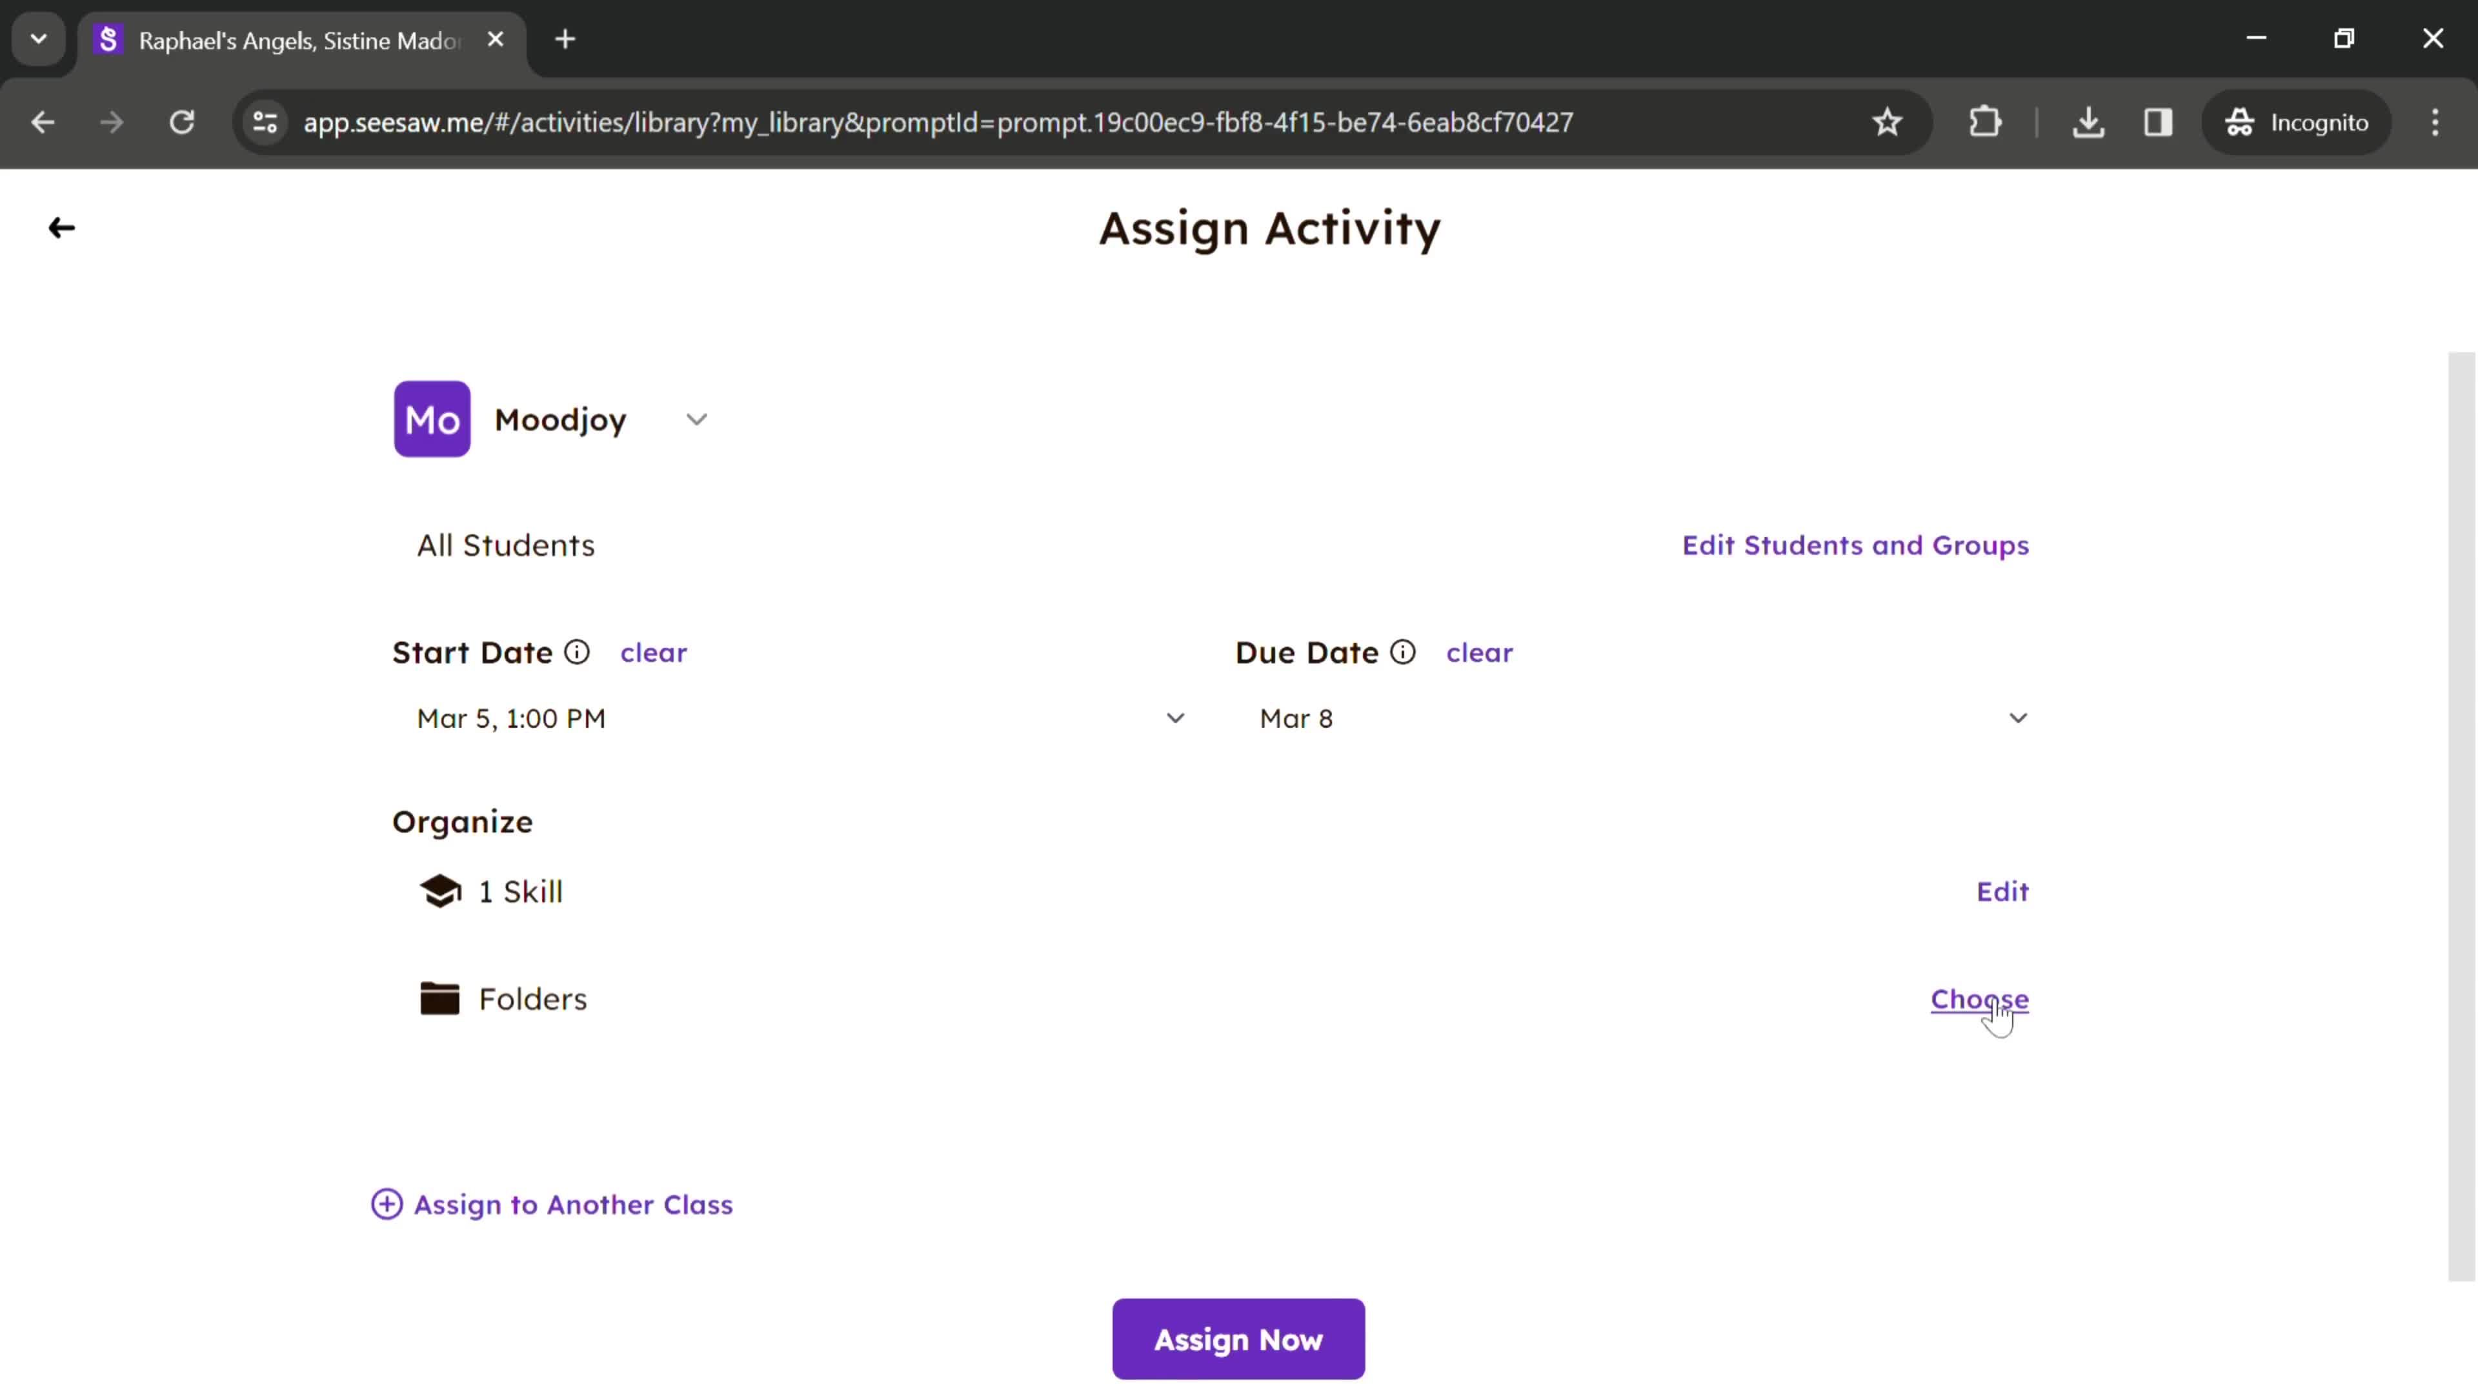Choose a folder for the activity

(1979, 999)
